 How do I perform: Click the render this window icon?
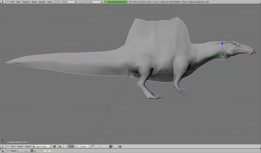(120, 146)
